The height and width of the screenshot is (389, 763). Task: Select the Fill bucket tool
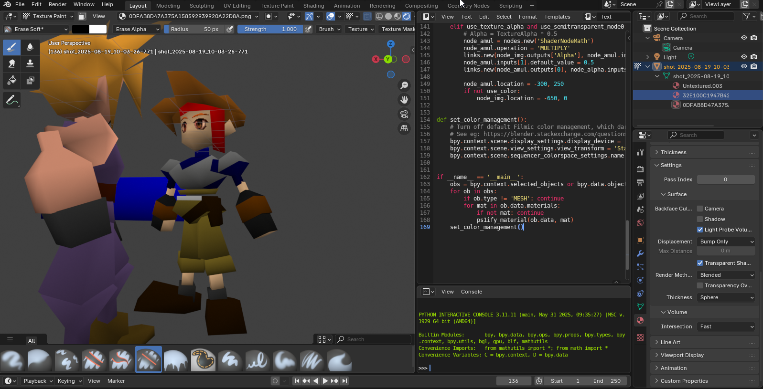pos(12,80)
